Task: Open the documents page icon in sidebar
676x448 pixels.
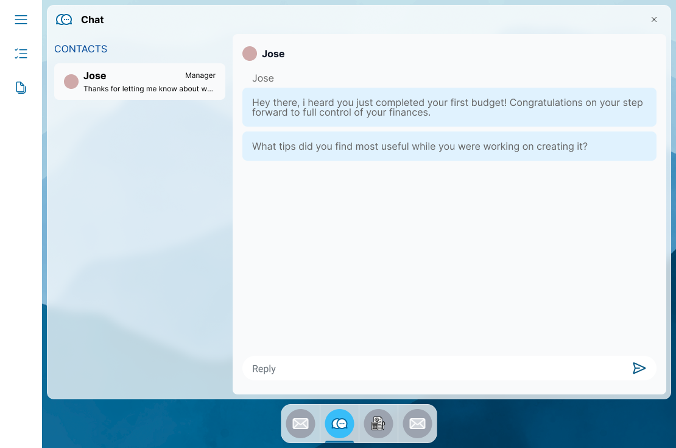Action: pyautogui.click(x=21, y=88)
